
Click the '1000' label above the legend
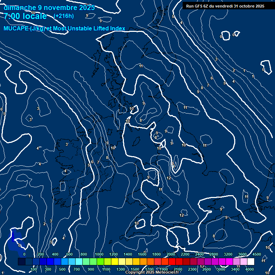(x=99, y=254)
